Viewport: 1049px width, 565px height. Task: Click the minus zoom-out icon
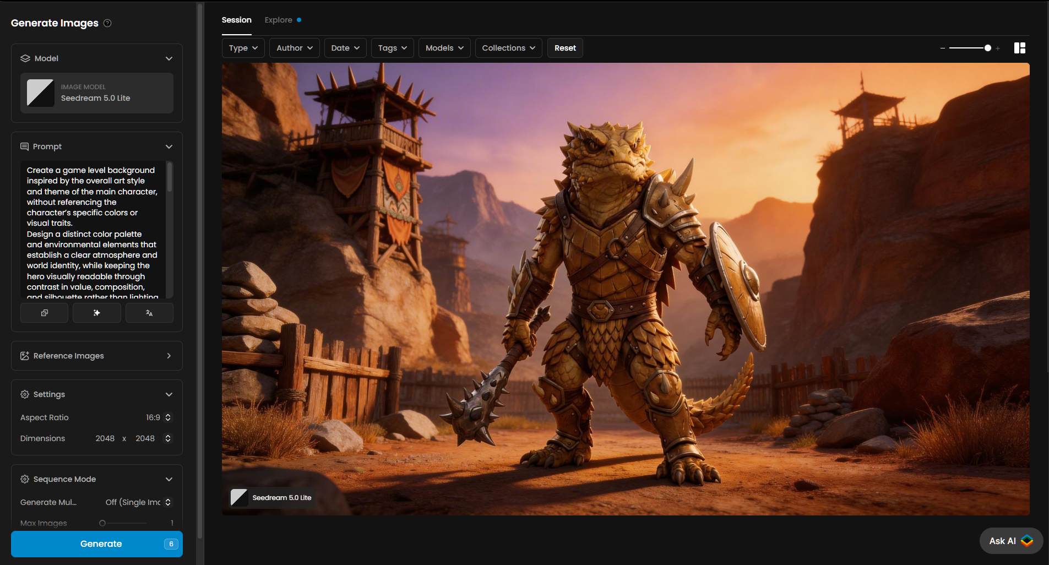click(943, 48)
